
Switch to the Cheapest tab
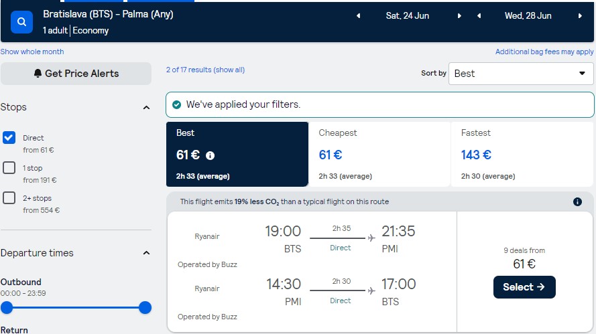pyautogui.click(x=379, y=154)
